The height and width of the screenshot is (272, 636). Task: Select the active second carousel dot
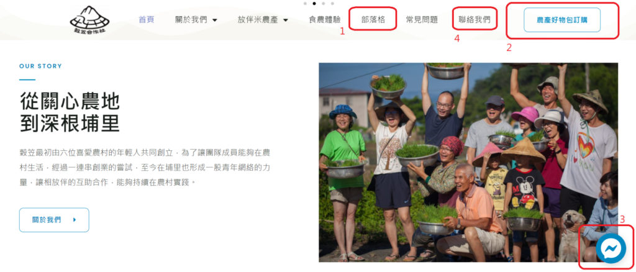point(314,3)
